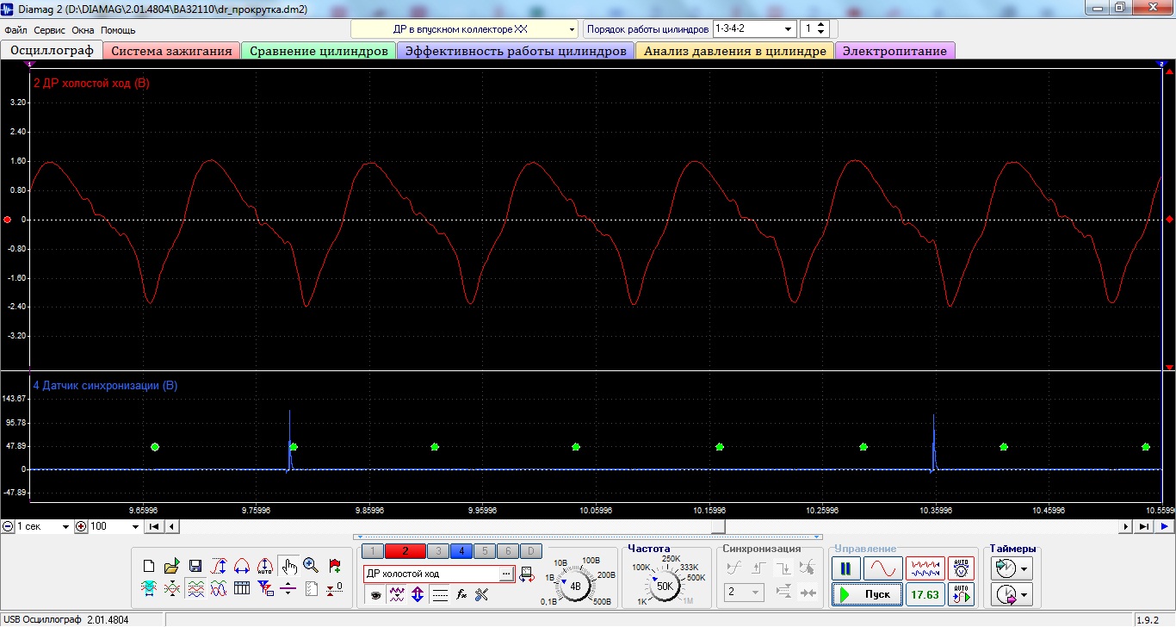This screenshot has width=1176, height=627.
Task: Select channel 5 button
Action: click(x=485, y=551)
